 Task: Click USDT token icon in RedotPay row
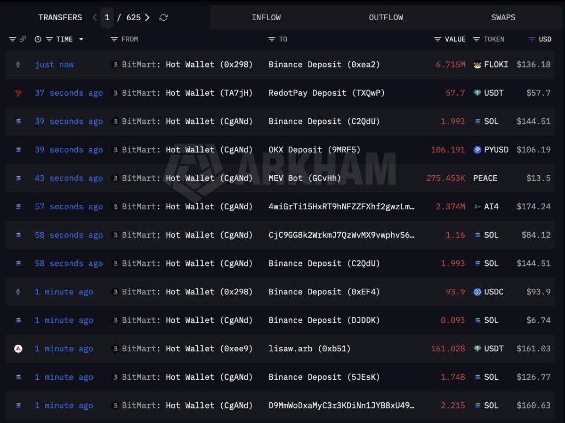477,93
